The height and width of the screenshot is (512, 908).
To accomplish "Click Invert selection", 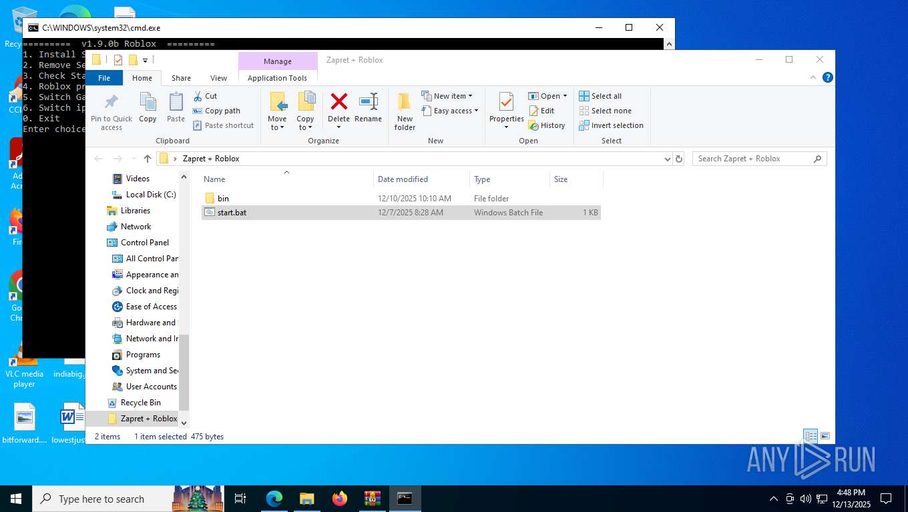I will pos(611,125).
